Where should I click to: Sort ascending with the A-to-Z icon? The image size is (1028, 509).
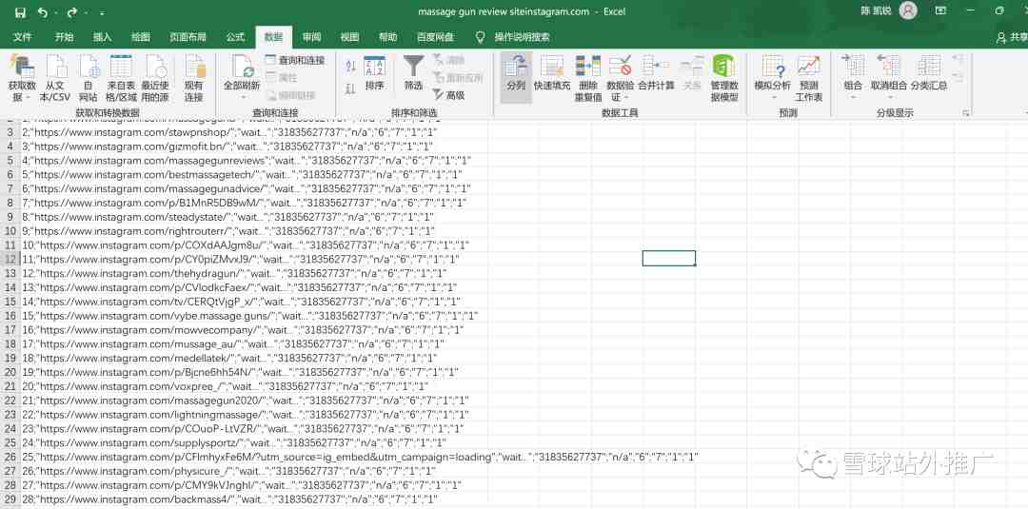(350, 66)
